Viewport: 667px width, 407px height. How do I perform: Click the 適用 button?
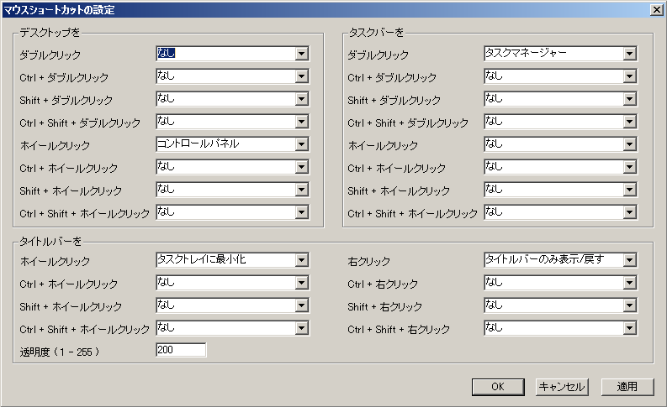click(627, 387)
